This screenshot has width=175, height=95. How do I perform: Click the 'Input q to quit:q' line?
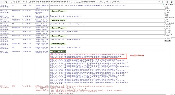pyautogui.click(x=57, y=84)
